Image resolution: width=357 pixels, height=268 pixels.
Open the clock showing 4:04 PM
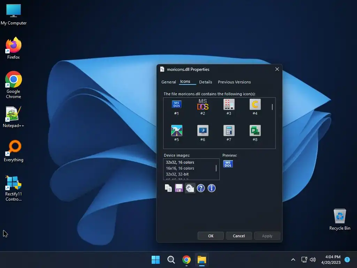coord(331,260)
